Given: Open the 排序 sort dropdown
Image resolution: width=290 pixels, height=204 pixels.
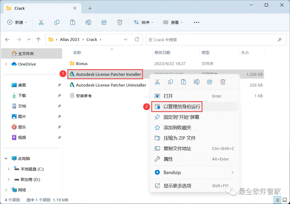Looking at the screenshot, I should (143, 22).
